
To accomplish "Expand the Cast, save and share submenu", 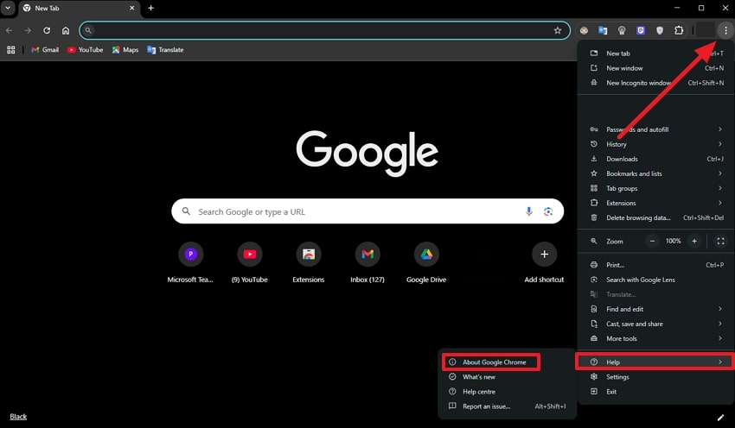I will click(655, 324).
